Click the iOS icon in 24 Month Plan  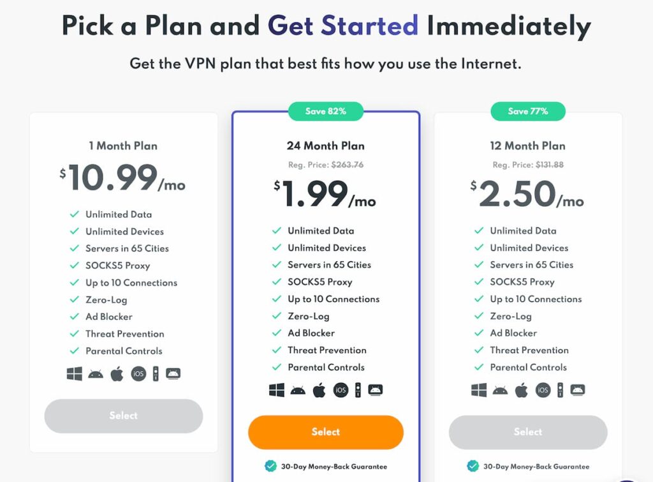click(x=341, y=390)
